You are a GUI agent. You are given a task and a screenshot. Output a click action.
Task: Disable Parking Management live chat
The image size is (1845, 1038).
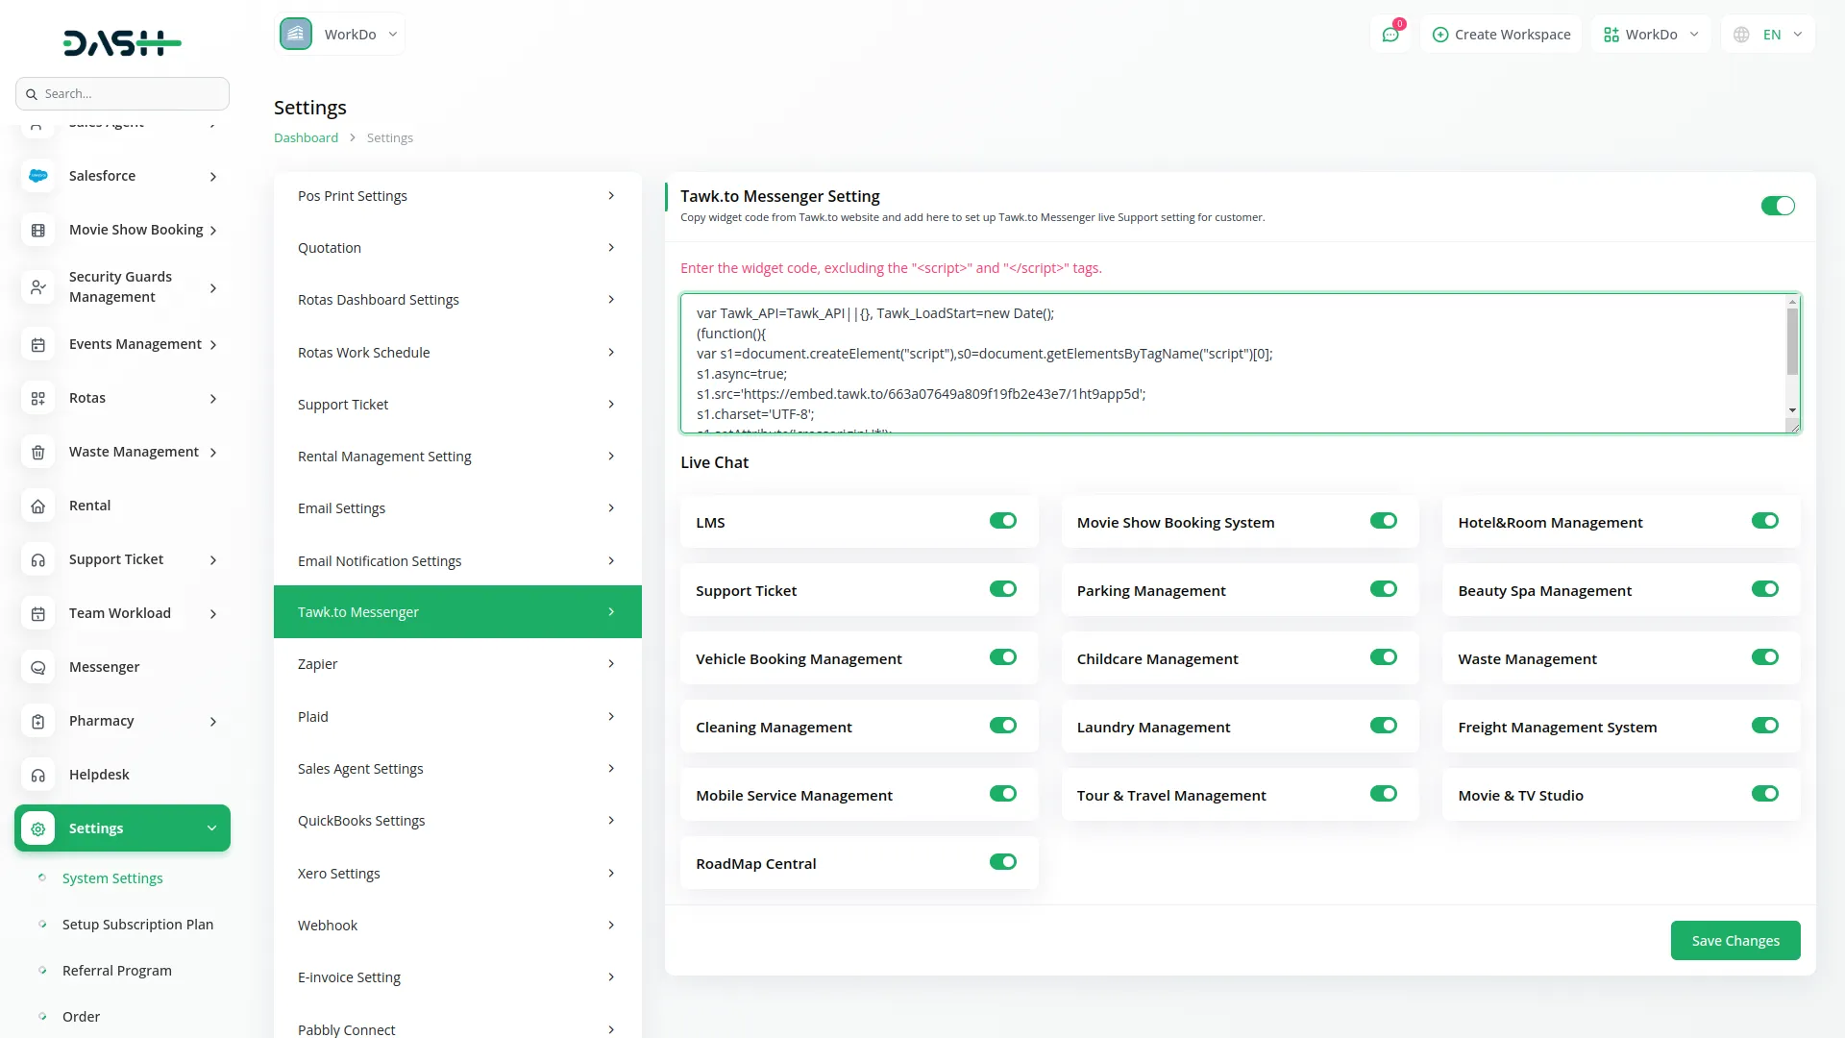pyautogui.click(x=1383, y=589)
